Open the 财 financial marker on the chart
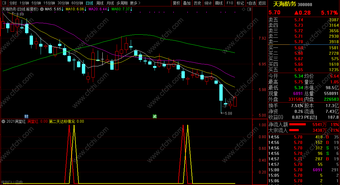This screenshot has width=340, height=185. coord(26,116)
